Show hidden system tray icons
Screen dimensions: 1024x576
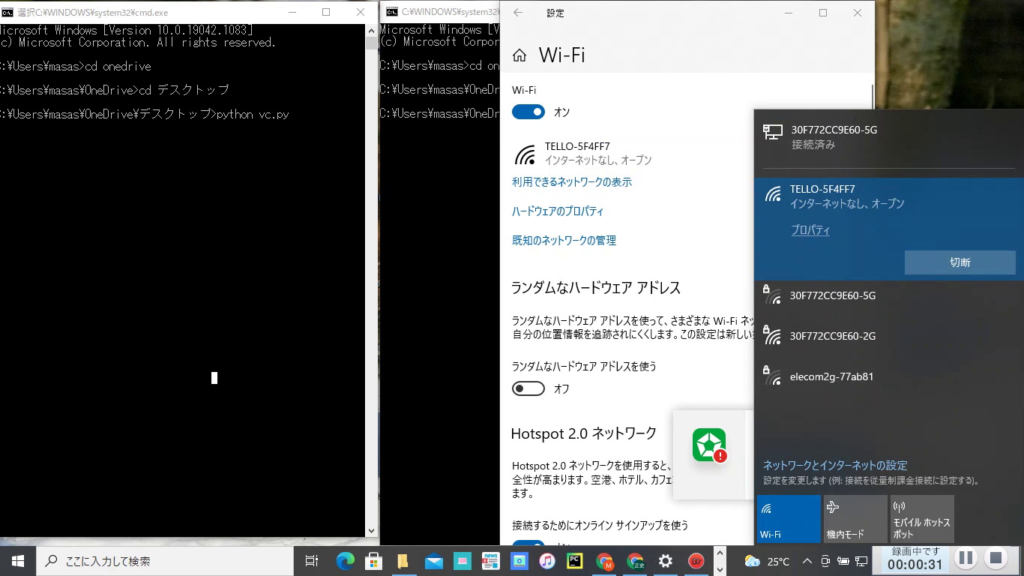807,561
